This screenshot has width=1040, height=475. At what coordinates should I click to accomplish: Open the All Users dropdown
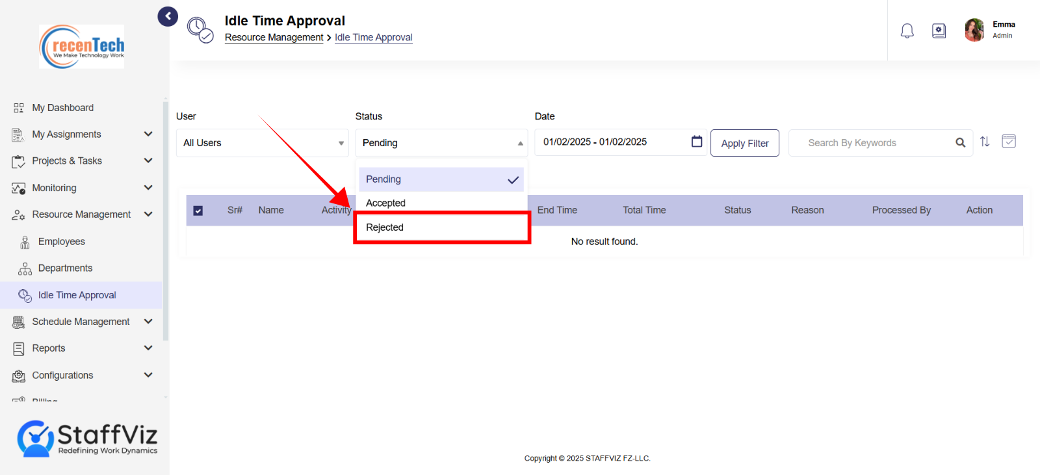[x=263, y=143]
